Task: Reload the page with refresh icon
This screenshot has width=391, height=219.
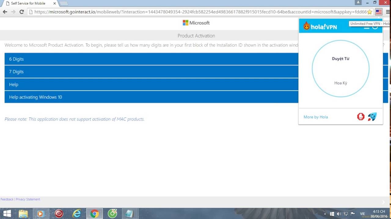Action: (21, 12)
